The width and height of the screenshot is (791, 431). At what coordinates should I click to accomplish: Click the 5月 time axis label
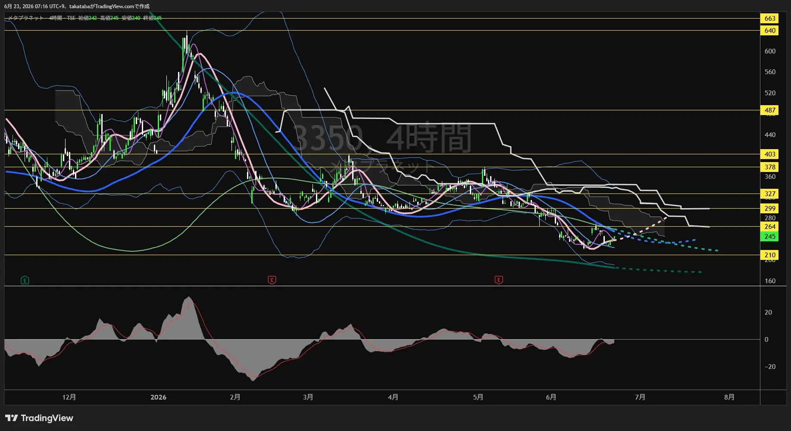point(478,397)
